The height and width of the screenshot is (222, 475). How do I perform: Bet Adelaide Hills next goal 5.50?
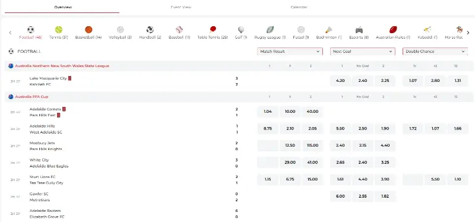340,128
